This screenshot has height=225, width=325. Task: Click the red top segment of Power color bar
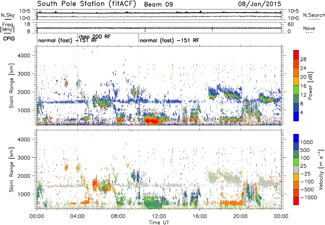[296, 54]
